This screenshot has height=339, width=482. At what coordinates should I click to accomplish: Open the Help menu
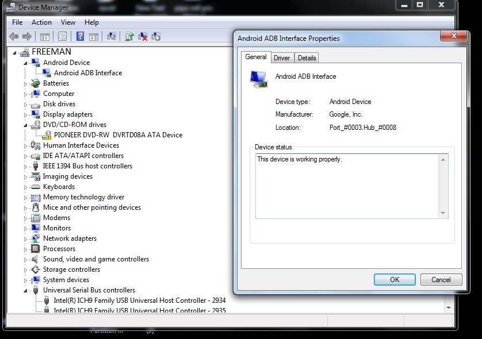(x=91, y=22)
